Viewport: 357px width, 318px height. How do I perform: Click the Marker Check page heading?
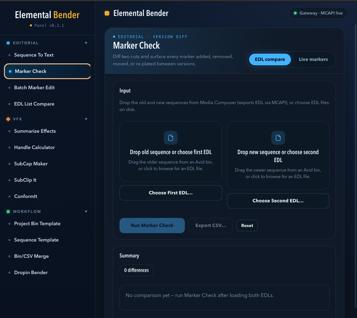click(137, 46)
